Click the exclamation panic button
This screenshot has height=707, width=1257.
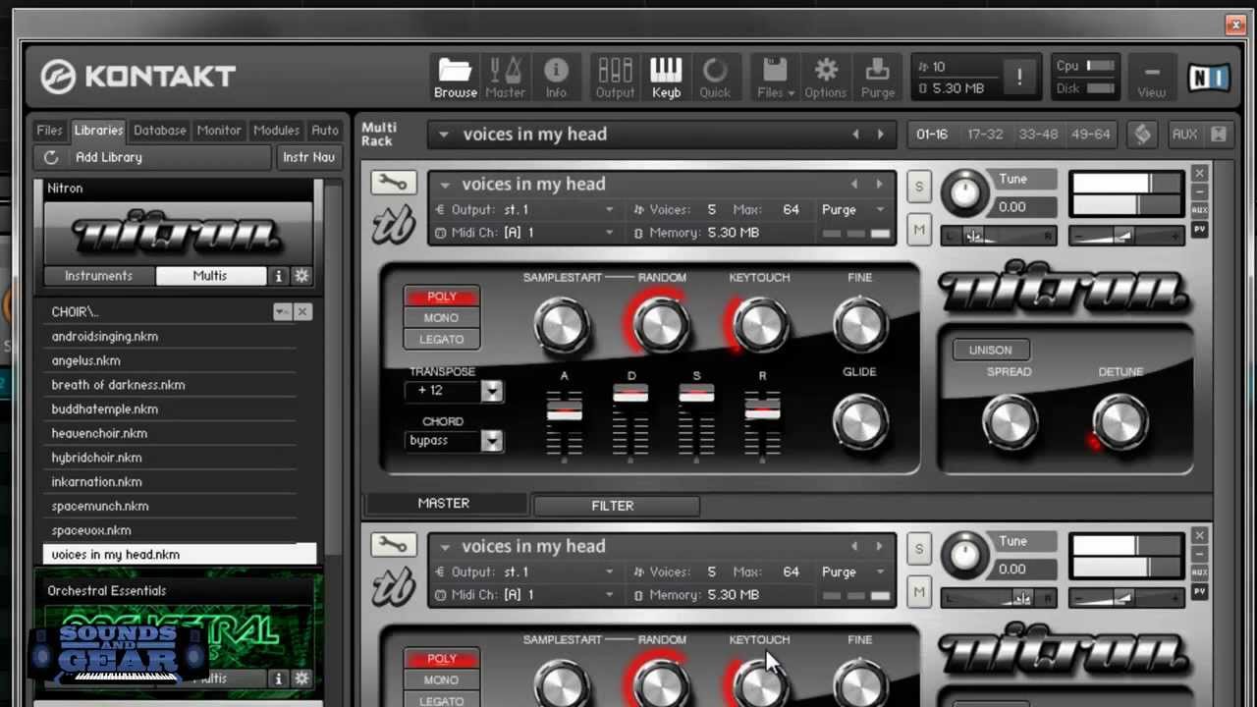pyautogui.click(x=1019, y=77)
